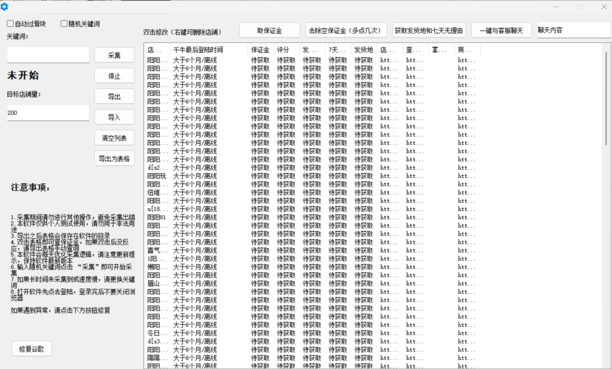Enable the 自动过滑块 checkbox
The image size is (612, 369).
[10, 23]
